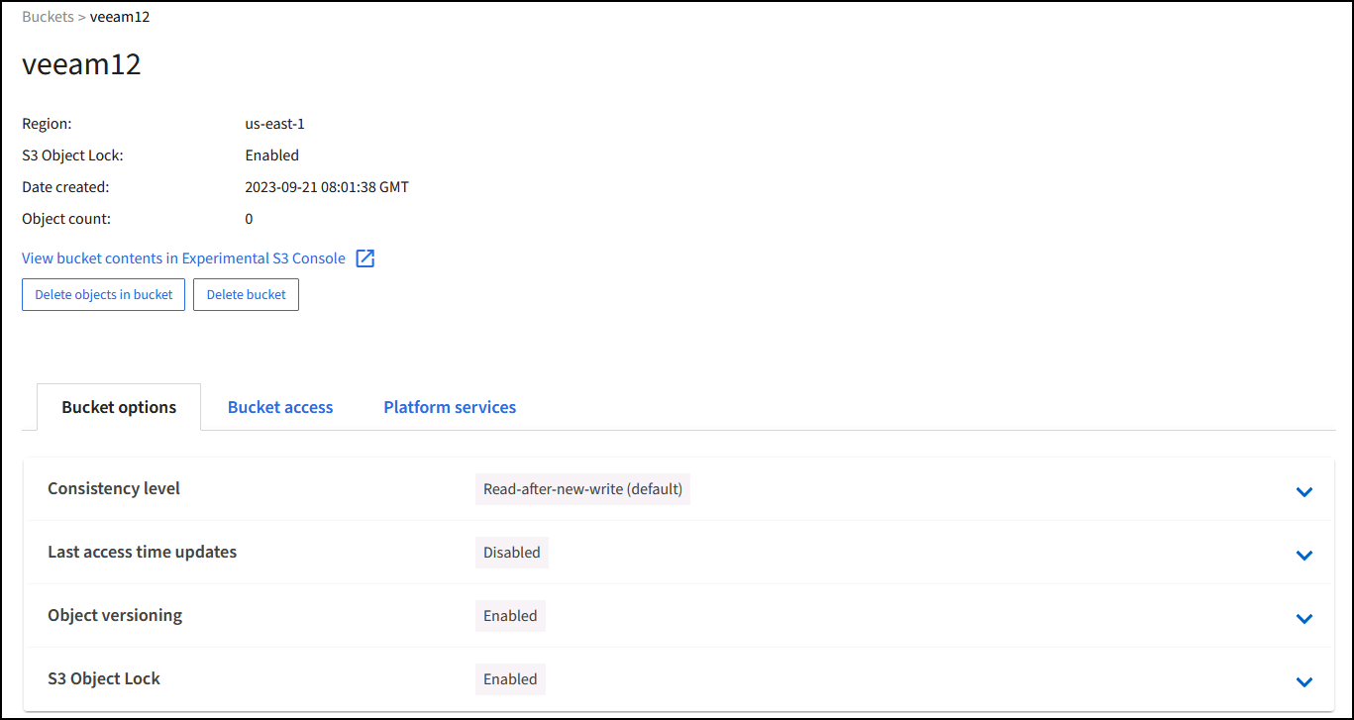The height and width of the screenshot is (720, 1354).
Task: Click Delete objects in bucket button
Action: tap(103, 294)
